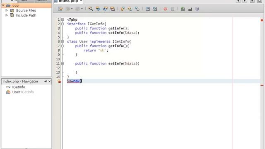265x149 pixels.
Task: Click 'class User implements IGetInfo{' line
Action: 99,41
